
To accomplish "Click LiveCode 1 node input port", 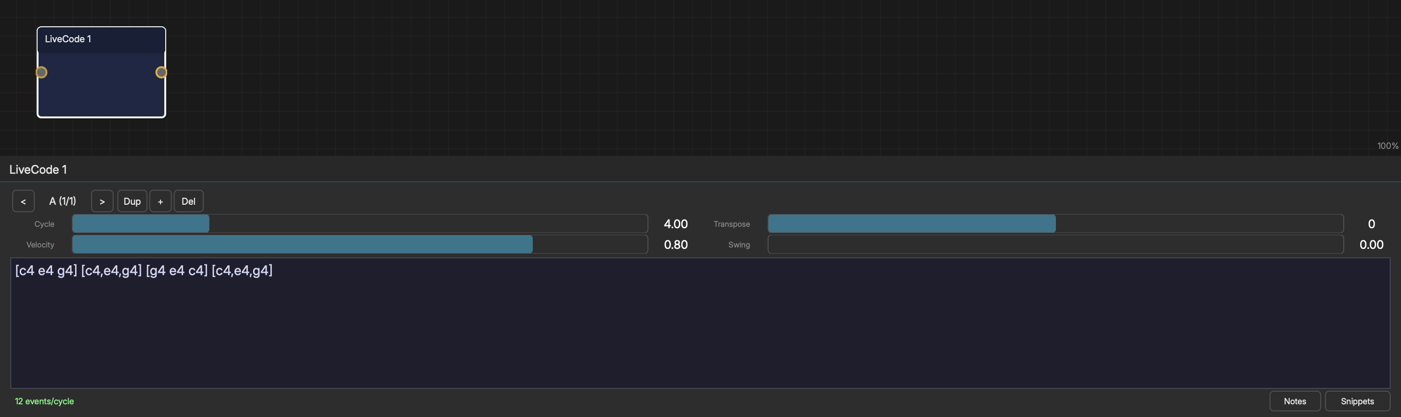I will [41, 72].
